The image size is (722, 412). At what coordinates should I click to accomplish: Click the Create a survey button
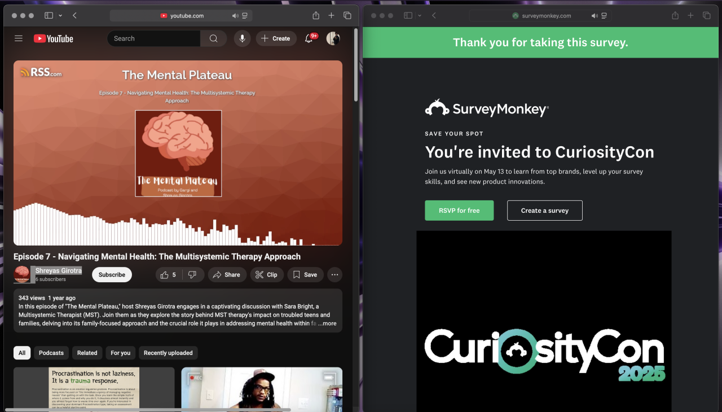545,211
